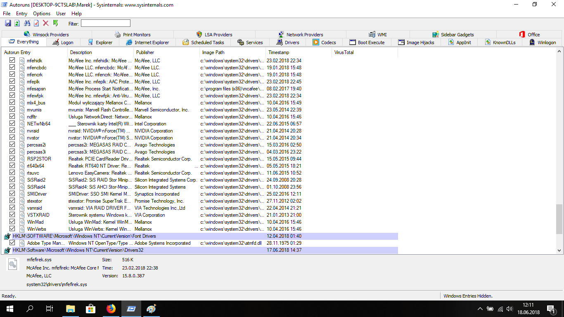Screen dimensions: 564x317
Task: Click the network tray icon
Action: 500,309
